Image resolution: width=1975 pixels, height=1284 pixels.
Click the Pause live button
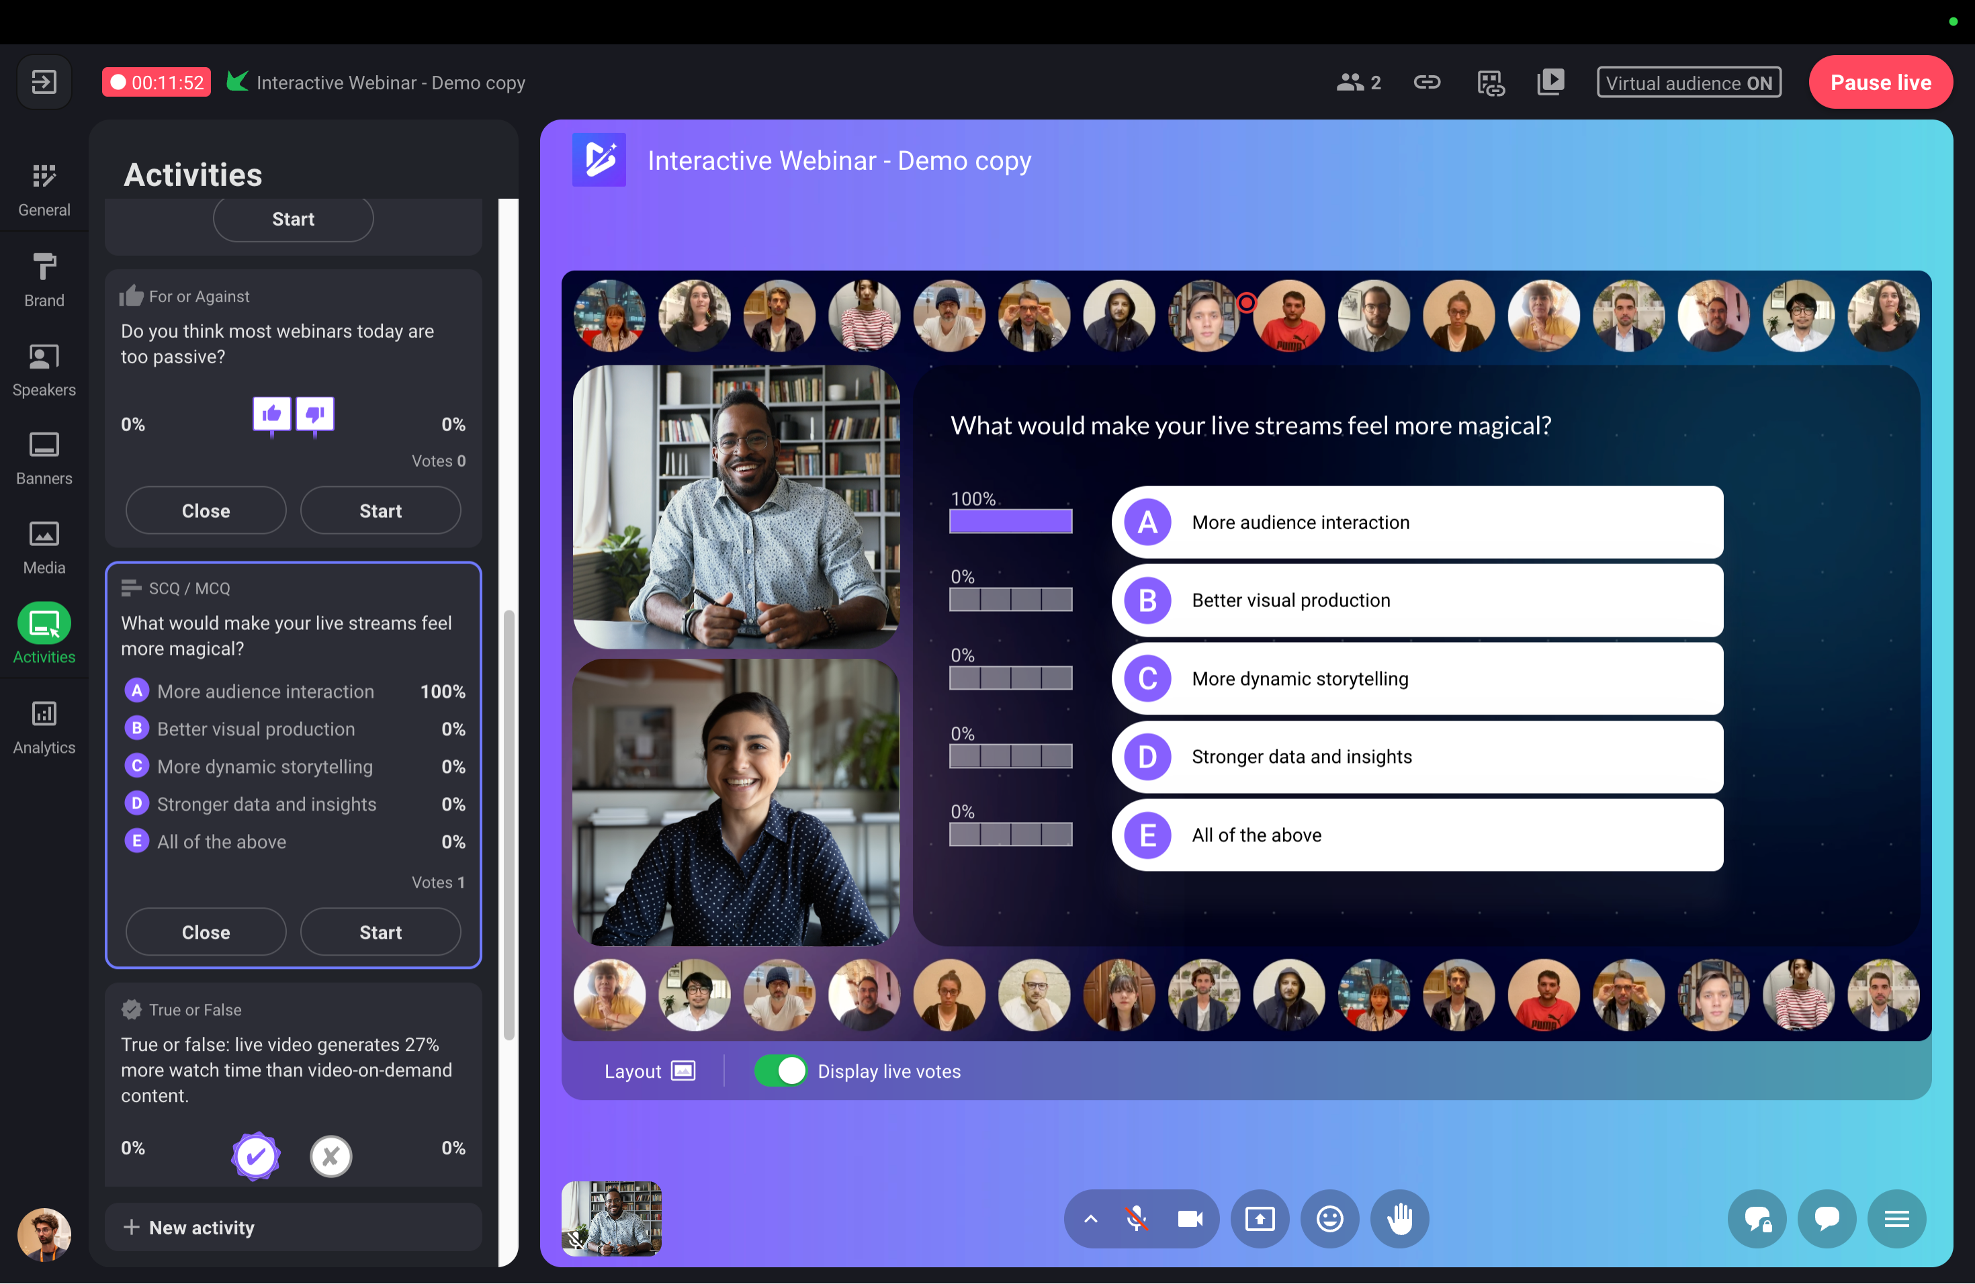[1880, 82]
